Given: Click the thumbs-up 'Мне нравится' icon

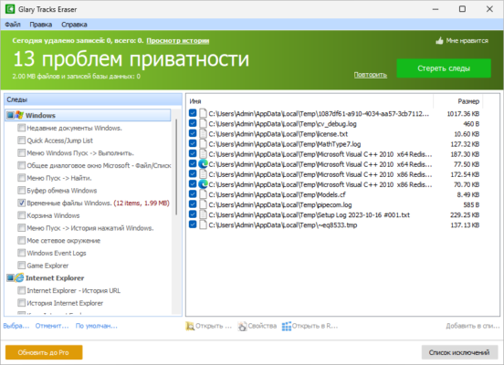Looking at the screenshot, I should tap(439, 41).
